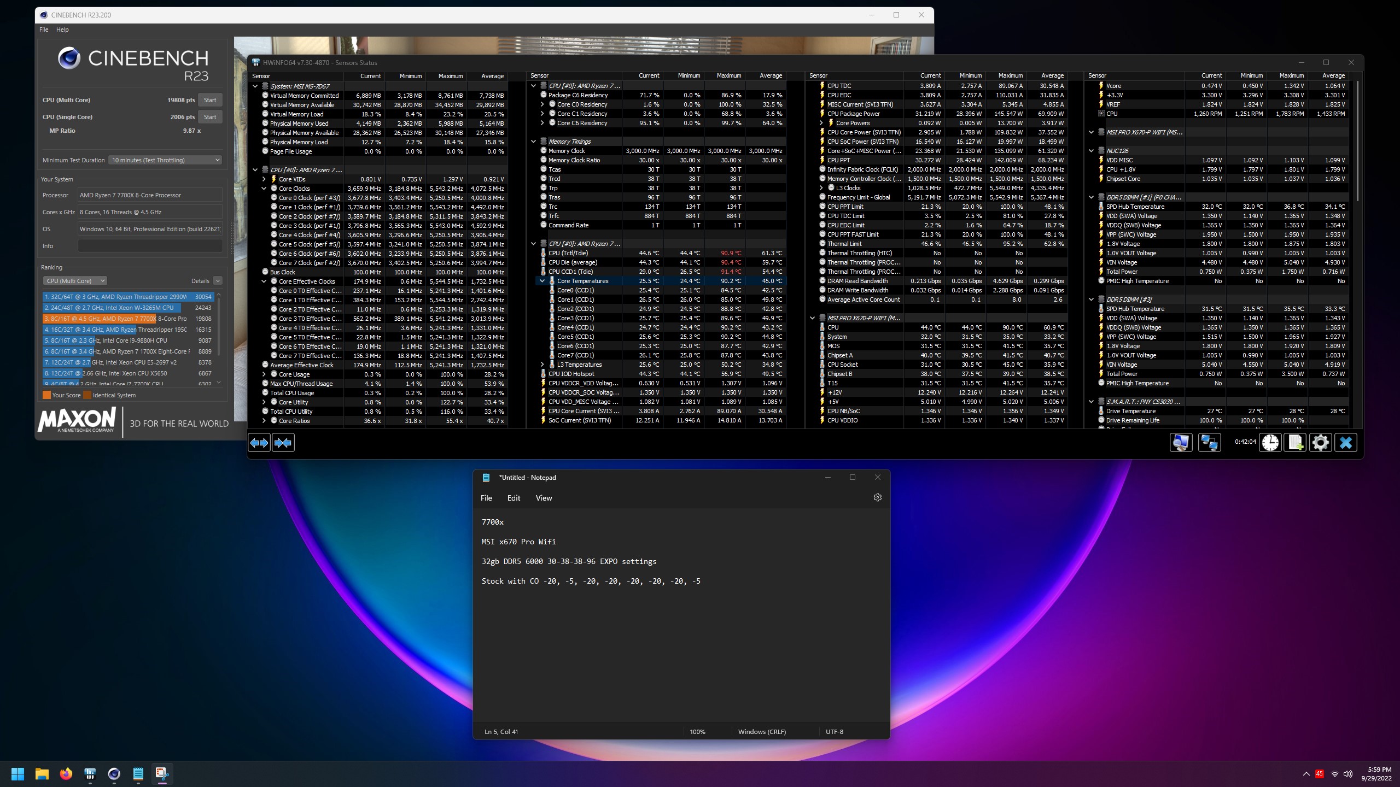Click HWiNFO collapse columns arrows button
Viewport: 1400px width, 787px height.
(x=283, y=443)
